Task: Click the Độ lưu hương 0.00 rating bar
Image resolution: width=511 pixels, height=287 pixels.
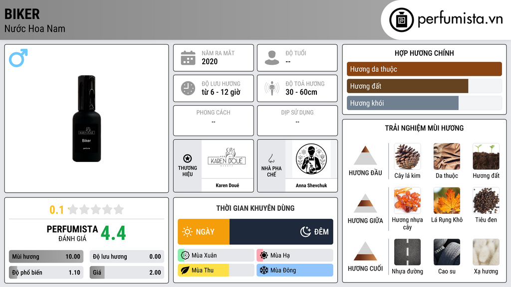Action: click(127, 257)
